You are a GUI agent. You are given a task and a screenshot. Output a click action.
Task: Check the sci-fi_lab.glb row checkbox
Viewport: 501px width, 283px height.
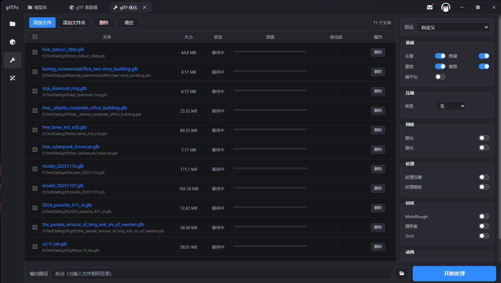pyautogui.click(x=35, y=247)
